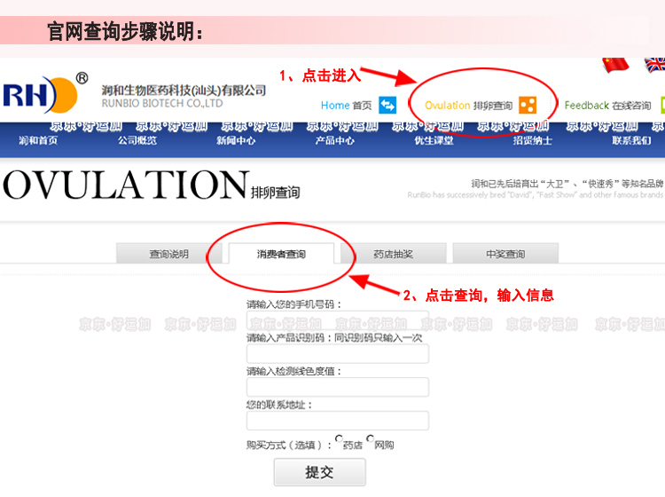Click the 润和生物医药科技 company name text

(184, 91)
